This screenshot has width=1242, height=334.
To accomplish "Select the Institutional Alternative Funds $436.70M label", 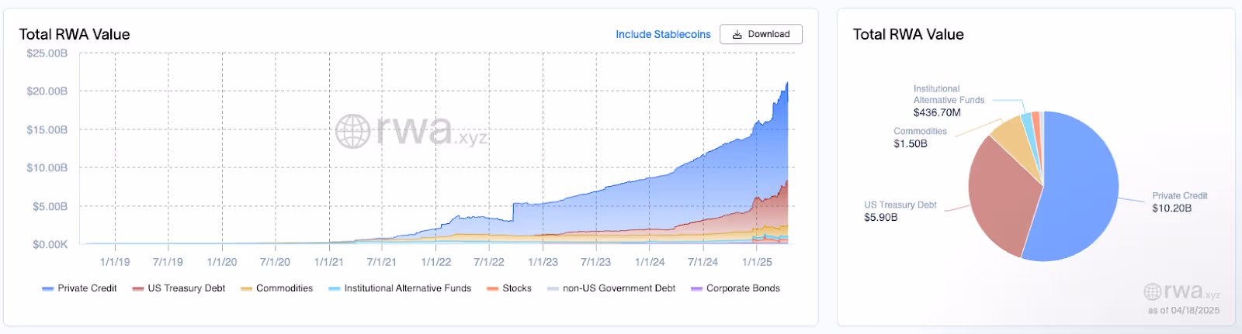I will click(949, 101).
